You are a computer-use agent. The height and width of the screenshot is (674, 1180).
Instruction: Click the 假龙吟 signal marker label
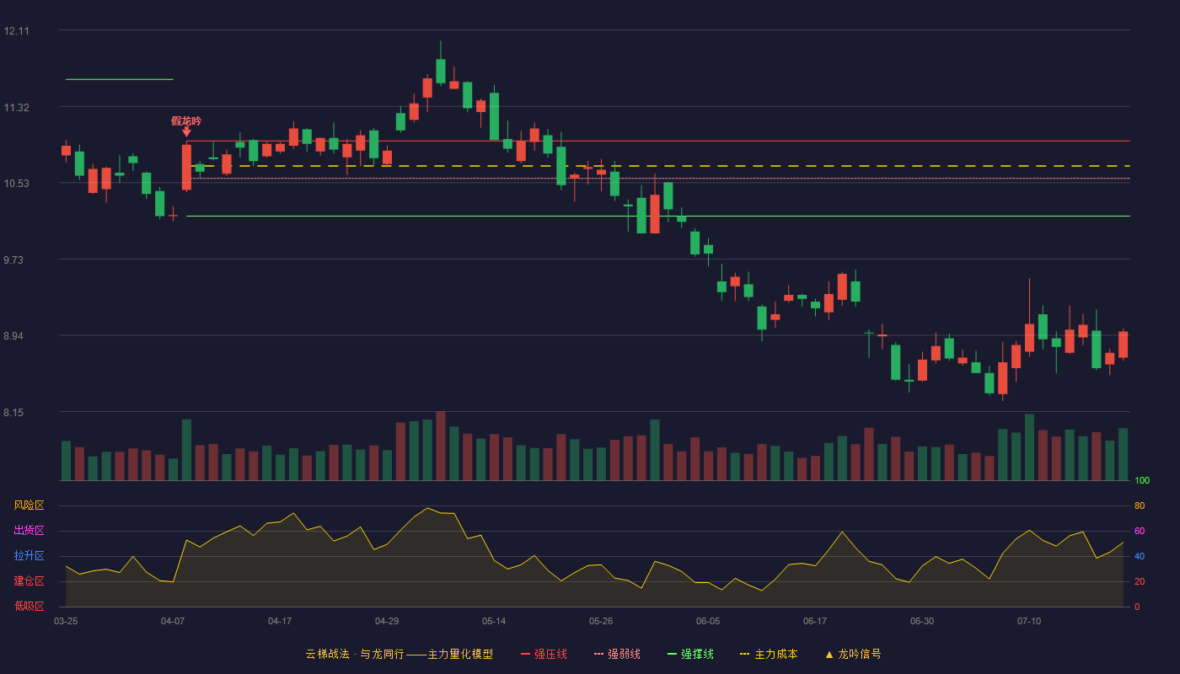(x=186, y=121)
